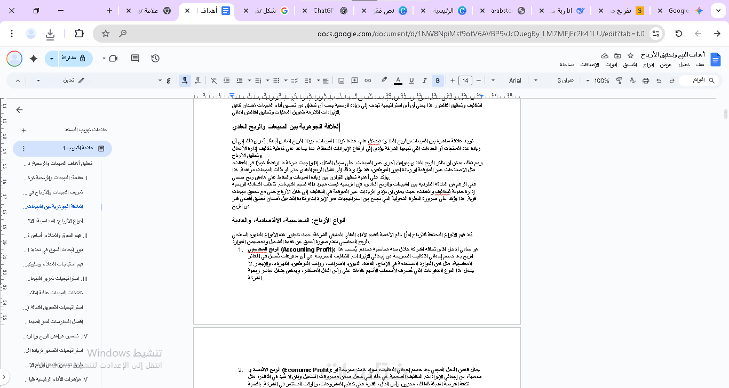
Task: Open the مساعدة menu
Action: coord(567,64)
